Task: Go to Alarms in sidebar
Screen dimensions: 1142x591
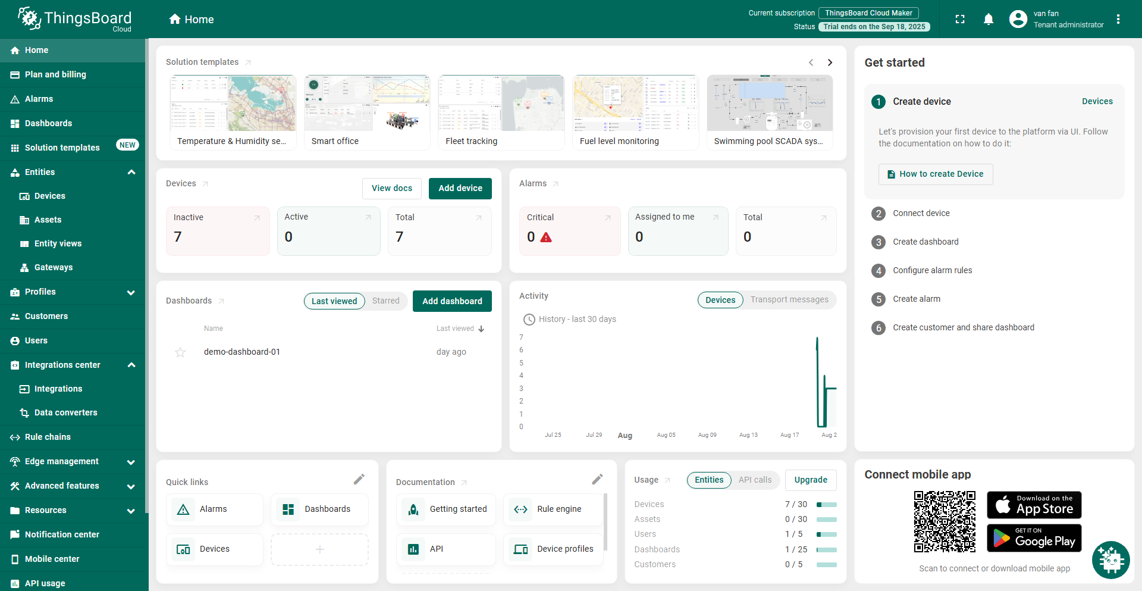Action: pyautogui.click(x=73, y=99)
